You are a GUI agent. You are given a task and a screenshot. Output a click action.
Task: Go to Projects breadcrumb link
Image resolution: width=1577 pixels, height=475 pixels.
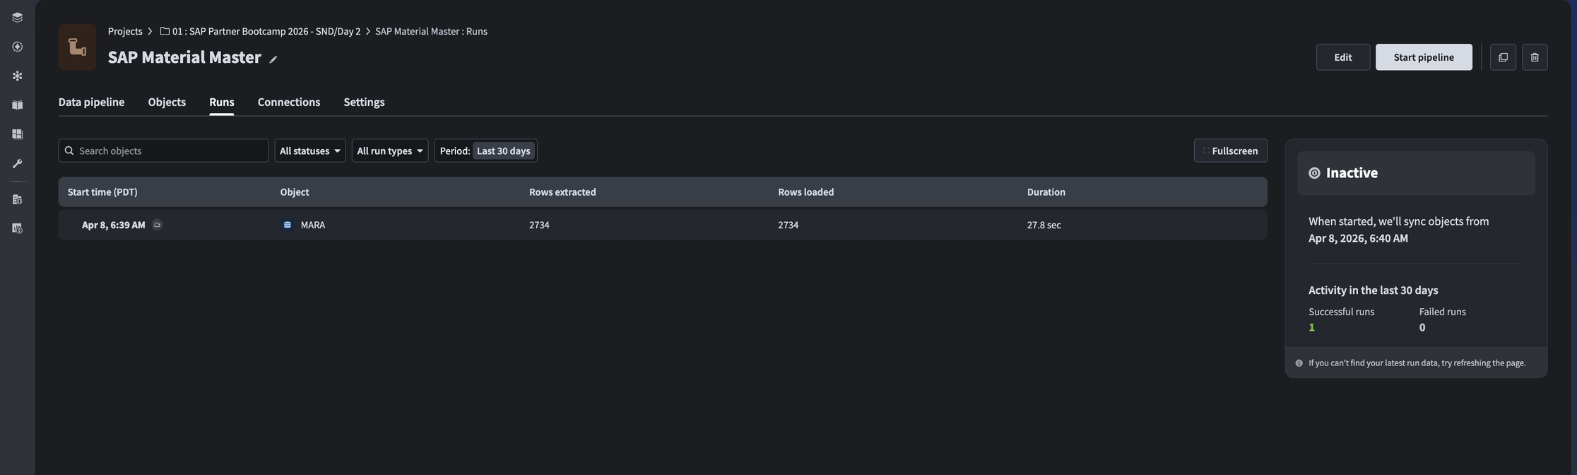(x=125, y=31)
